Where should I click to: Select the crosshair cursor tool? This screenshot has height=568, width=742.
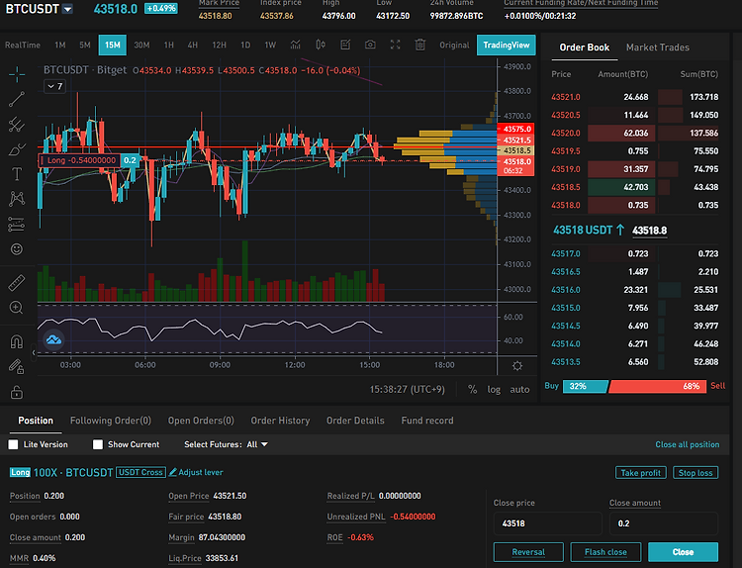pos(17,74)
